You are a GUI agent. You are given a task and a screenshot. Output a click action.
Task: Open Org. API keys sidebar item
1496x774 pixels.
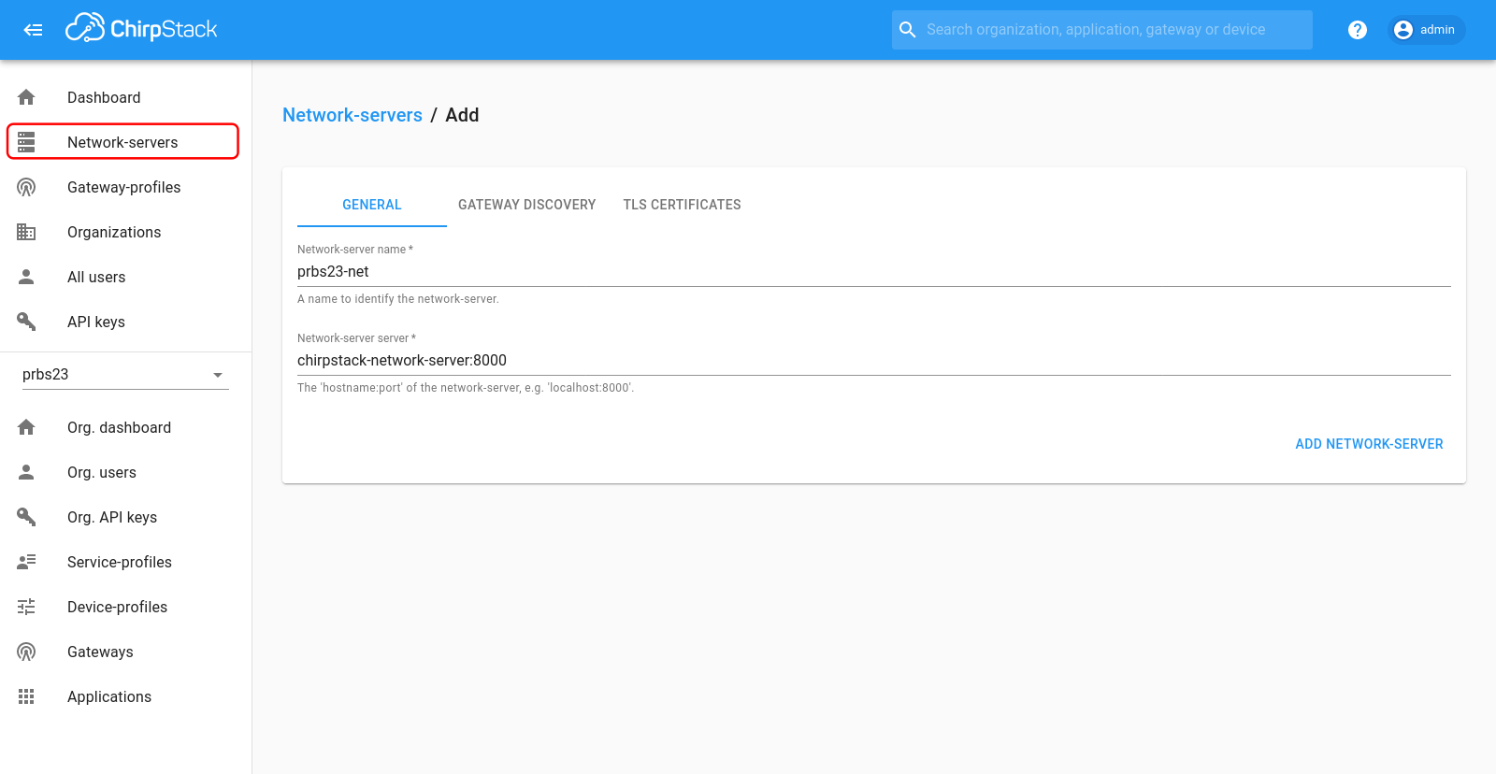(125, 517)
